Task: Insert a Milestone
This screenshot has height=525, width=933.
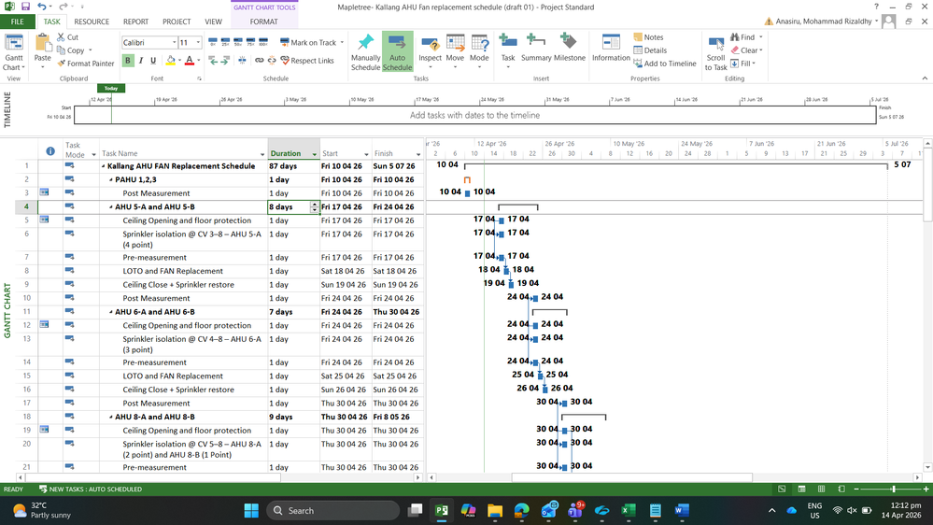Action: tap(570, 48)
